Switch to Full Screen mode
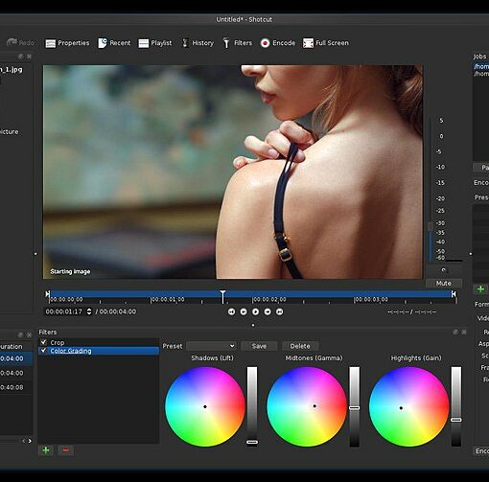 326,43
